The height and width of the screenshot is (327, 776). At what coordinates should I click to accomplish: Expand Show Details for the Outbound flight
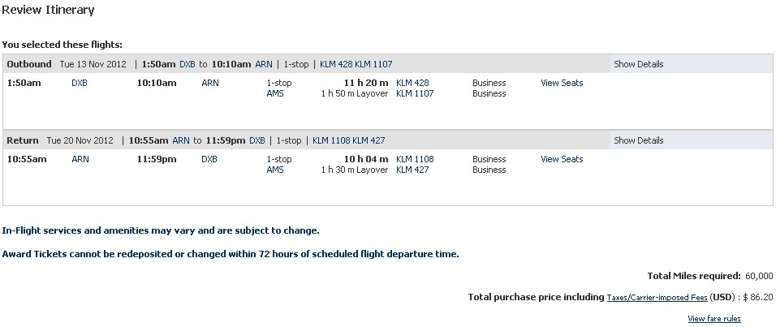(x=638, y=64)
